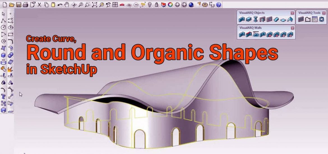Insert a VisualARQ Slab object

283,20
